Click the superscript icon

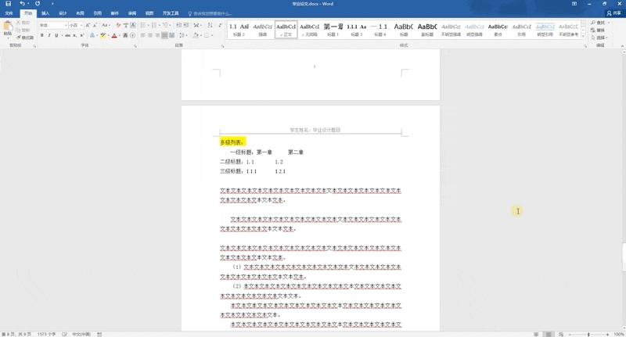tap(81, 35)
